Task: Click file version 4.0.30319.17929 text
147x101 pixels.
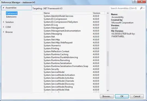Action: pyautogui.click(x=119, y=34)
